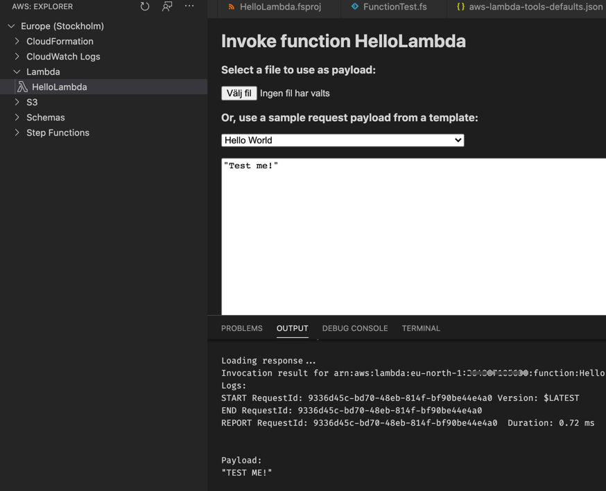Expand the Step Functions node
This screenshot has height=491, width=606.
[17, 132]
